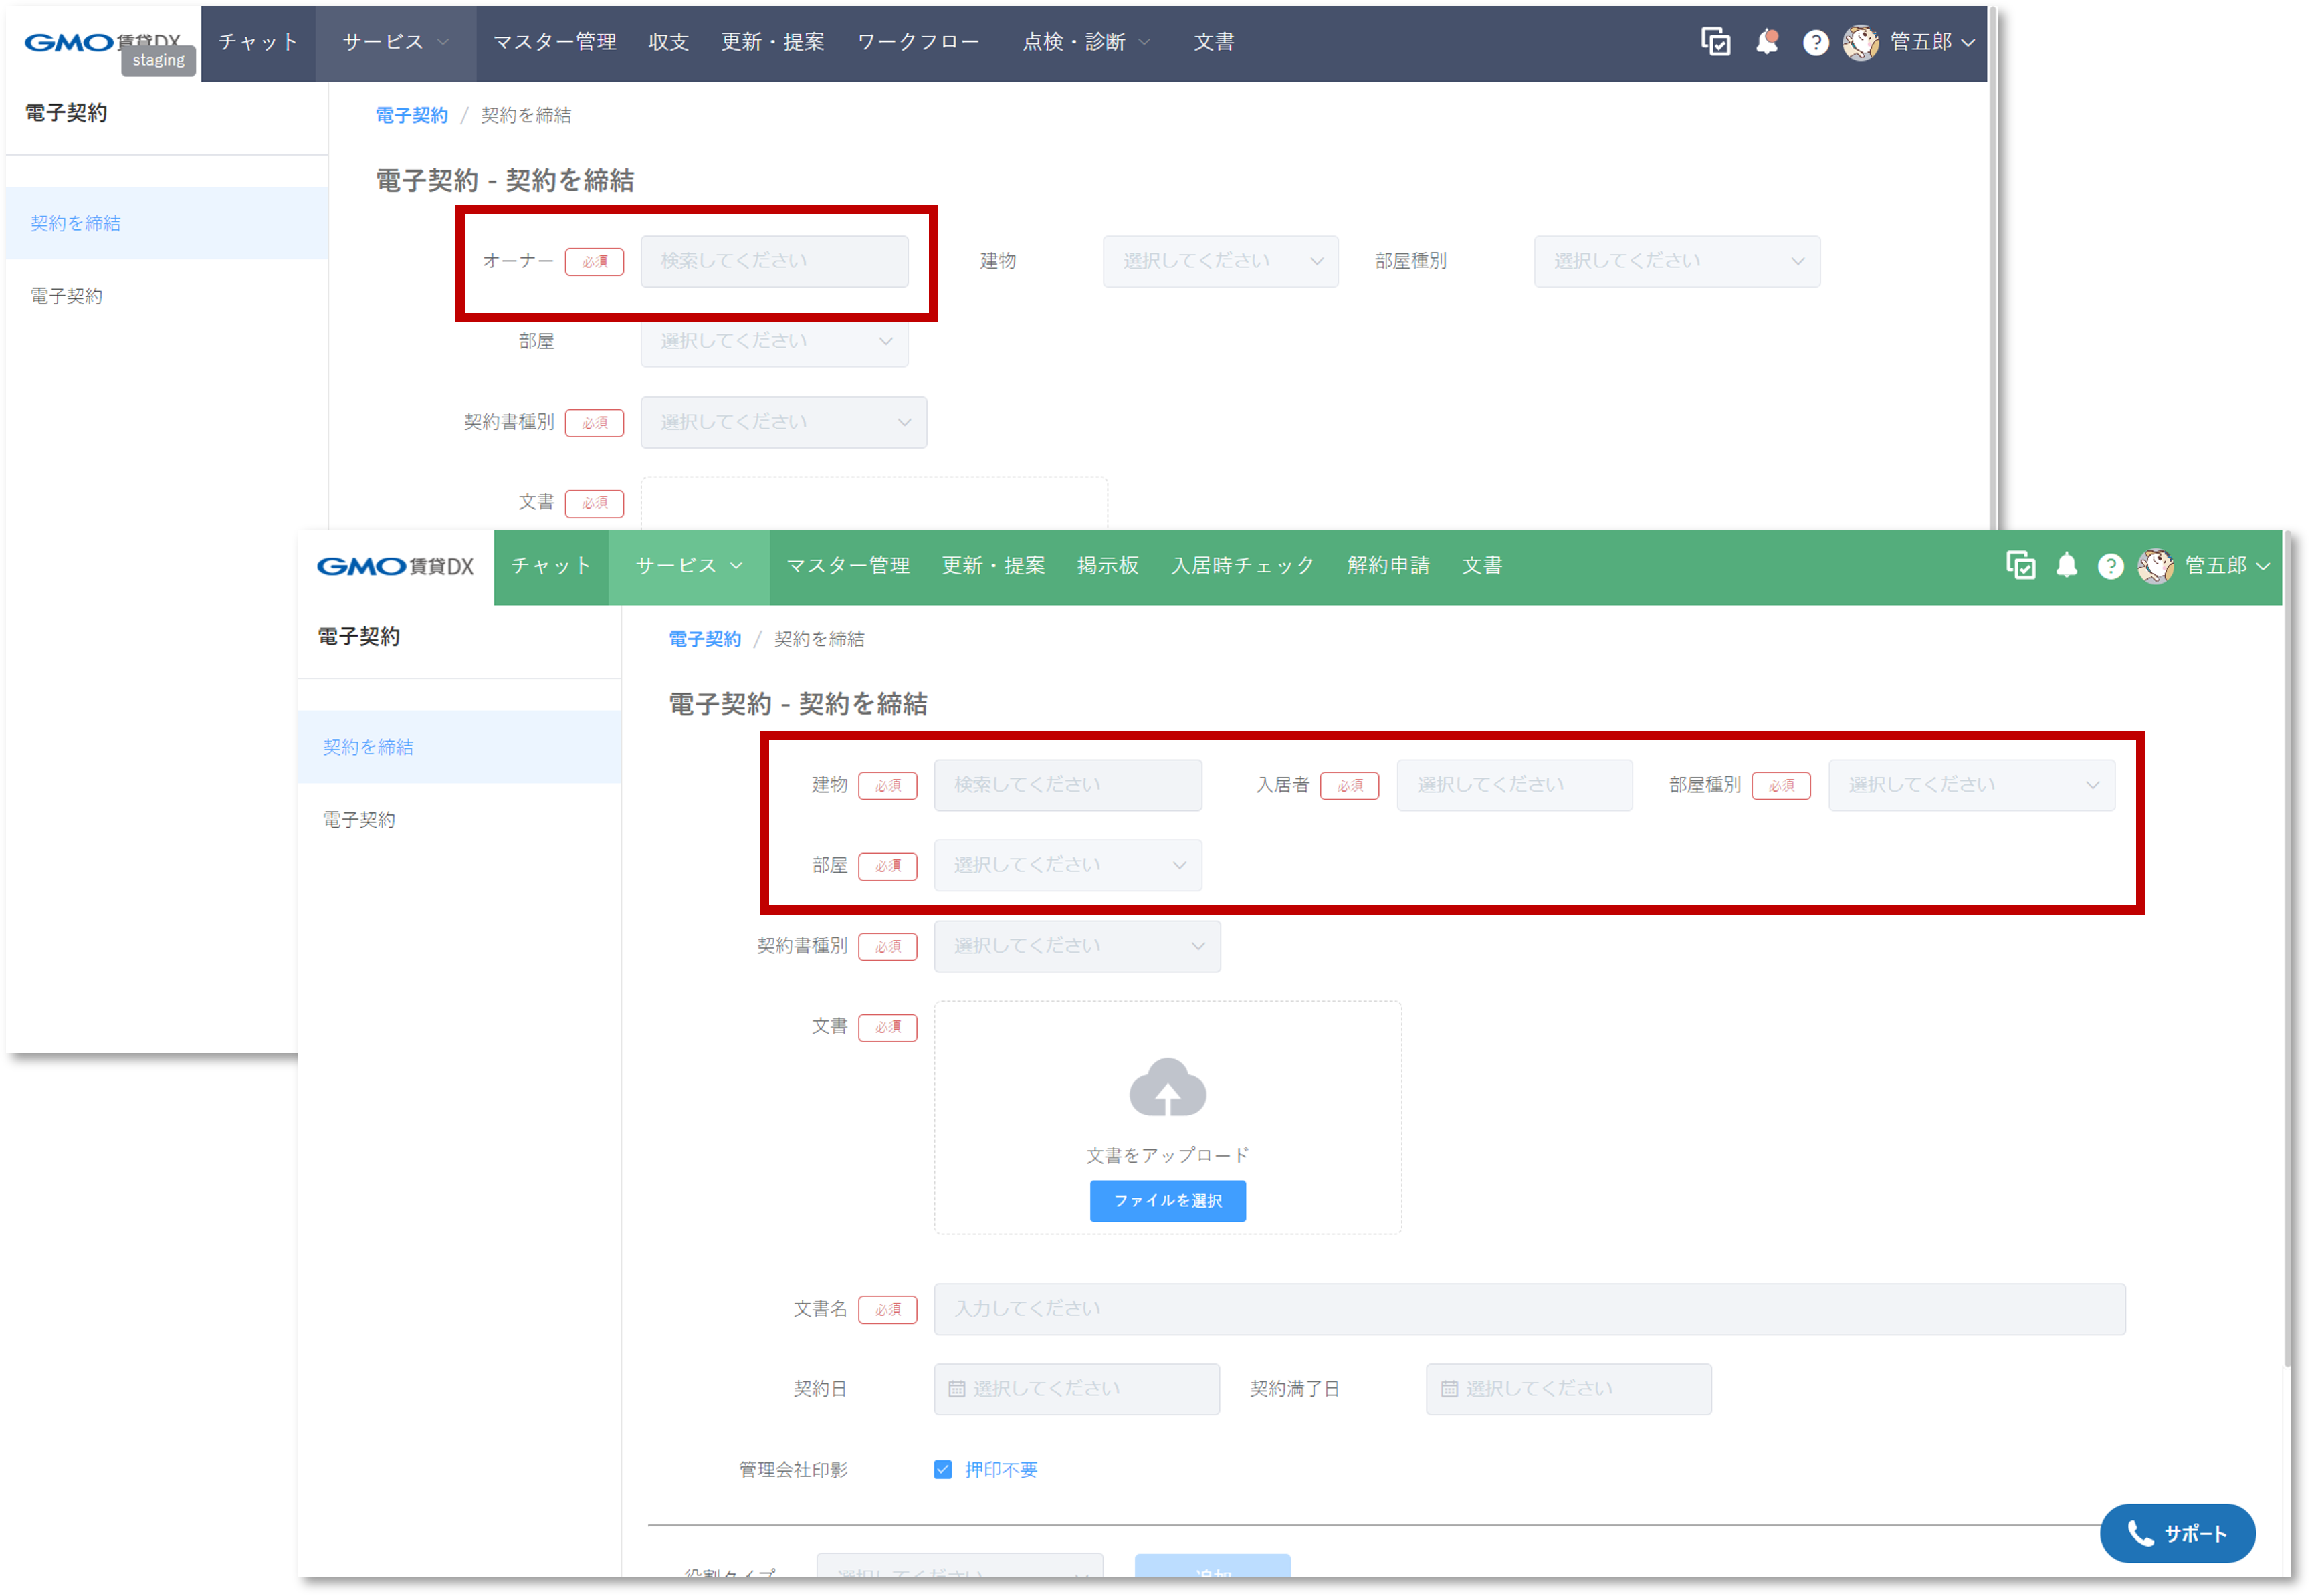This screenshot has height=1596, width=2310.
Task: Open the task checklist icon in dark header
Action: pos(1715,42)
